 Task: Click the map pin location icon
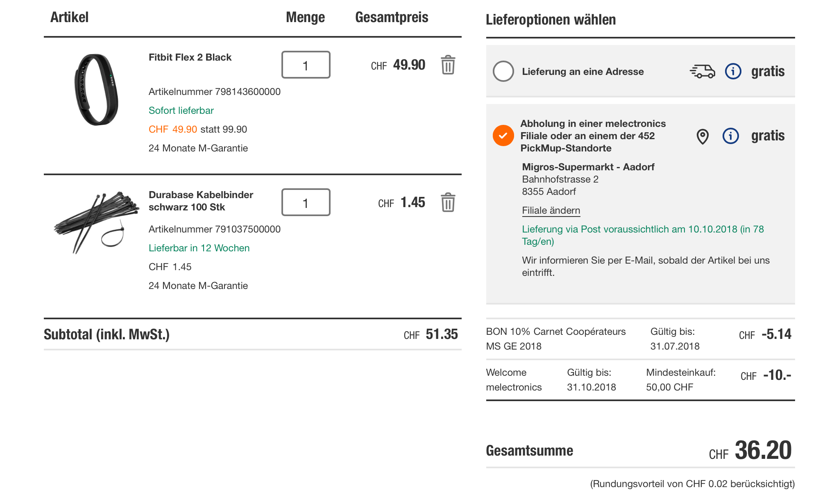703,136
